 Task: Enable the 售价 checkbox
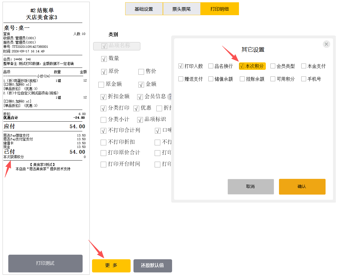click(141, 72)
